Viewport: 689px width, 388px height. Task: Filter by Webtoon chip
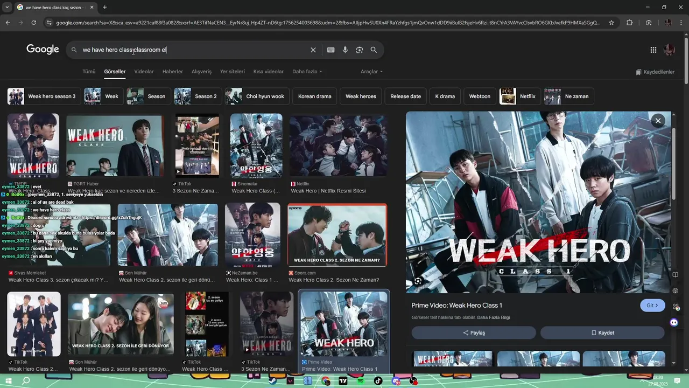(x=480, y=96)
